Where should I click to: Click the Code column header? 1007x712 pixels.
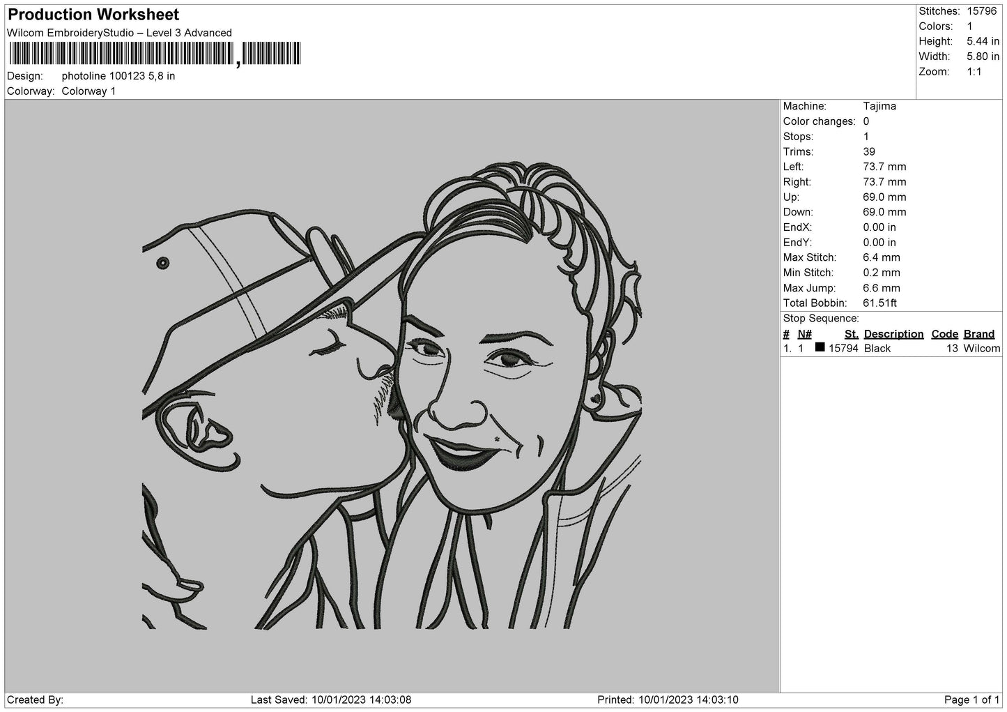[944, 334]
